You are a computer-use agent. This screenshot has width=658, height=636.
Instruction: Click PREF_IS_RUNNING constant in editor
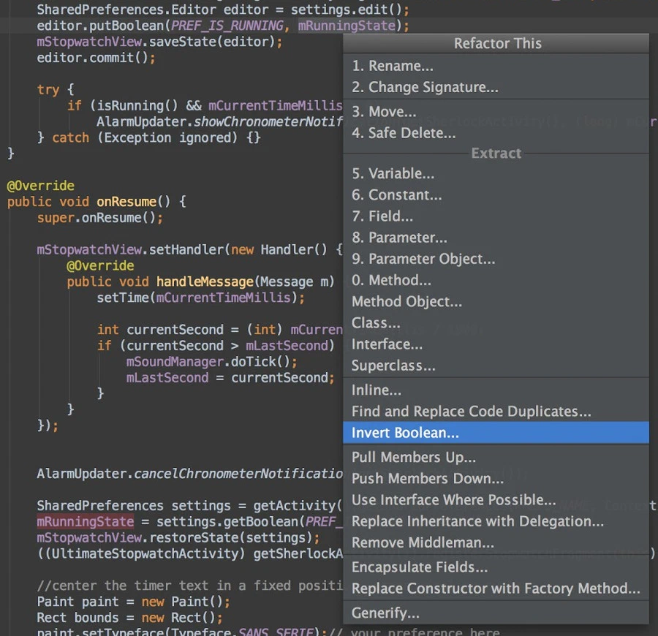[227, 26]
